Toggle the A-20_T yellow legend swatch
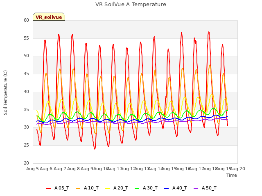The image size is (262, 196). 108,189
